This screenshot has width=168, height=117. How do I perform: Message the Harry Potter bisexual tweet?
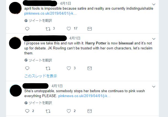tap(90, 68)
